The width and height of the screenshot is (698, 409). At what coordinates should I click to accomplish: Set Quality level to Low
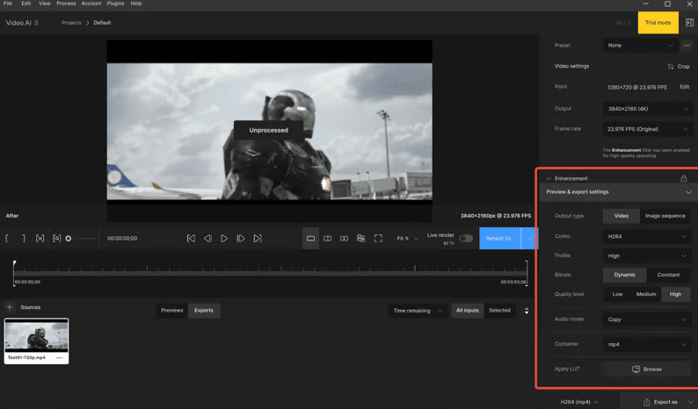[x=617, y=294]
